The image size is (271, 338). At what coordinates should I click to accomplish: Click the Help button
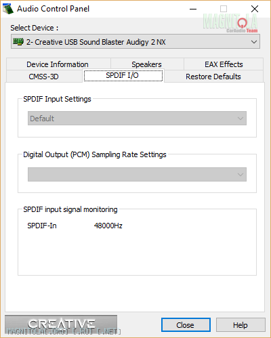click(241, 325)
